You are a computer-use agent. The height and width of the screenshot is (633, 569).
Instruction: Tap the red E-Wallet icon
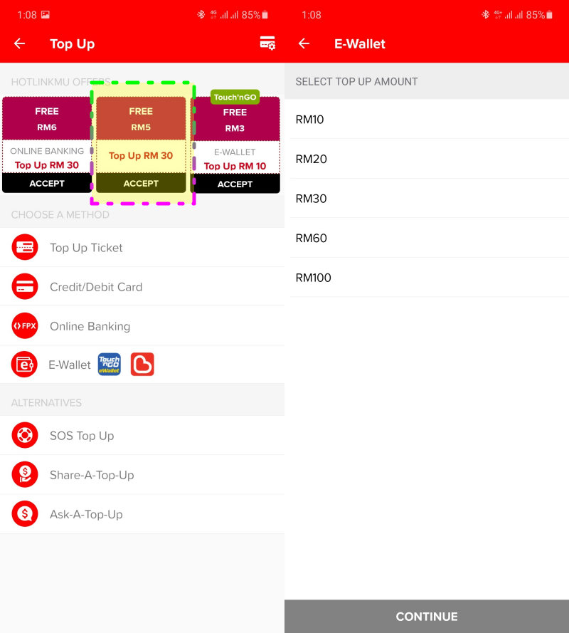click(x=25, y=365)
